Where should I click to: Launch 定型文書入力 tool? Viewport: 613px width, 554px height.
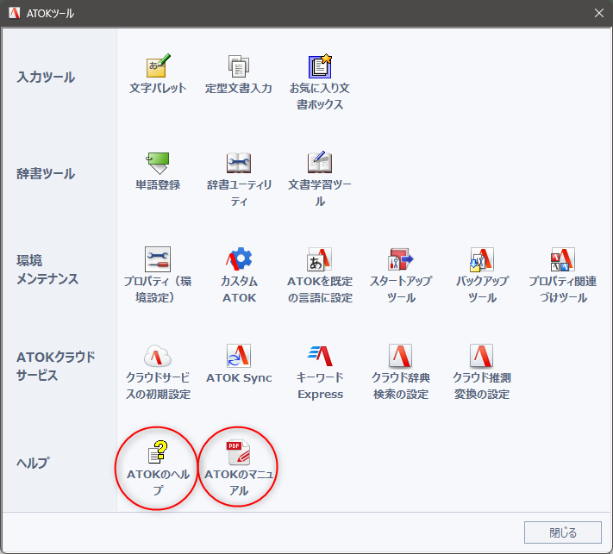coord(239,74)
